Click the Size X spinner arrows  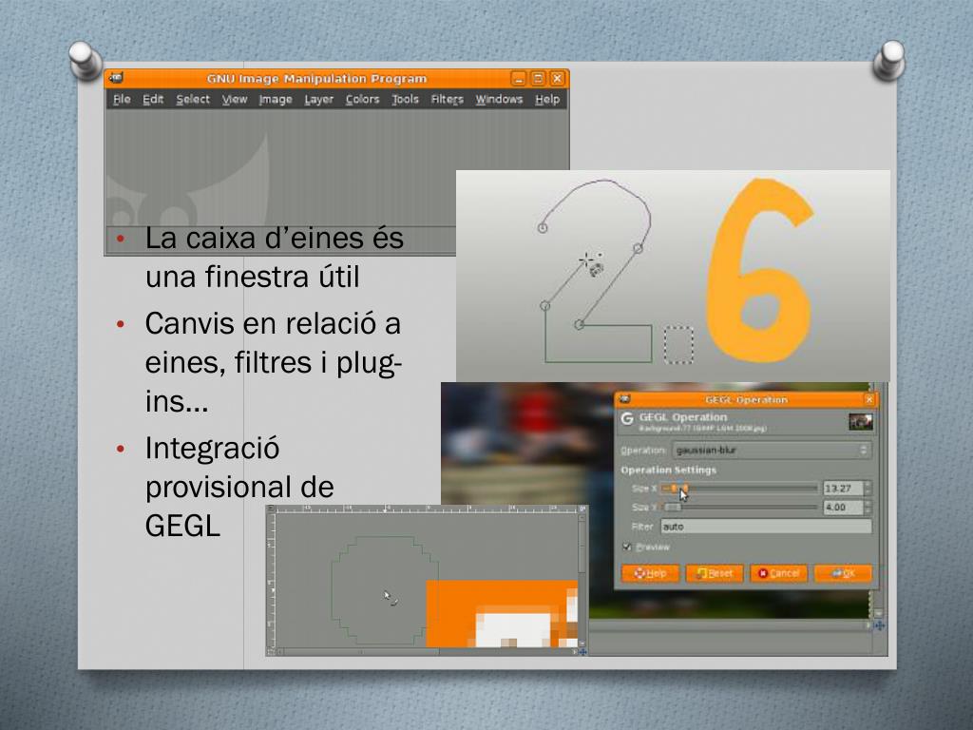pos(868,489)
